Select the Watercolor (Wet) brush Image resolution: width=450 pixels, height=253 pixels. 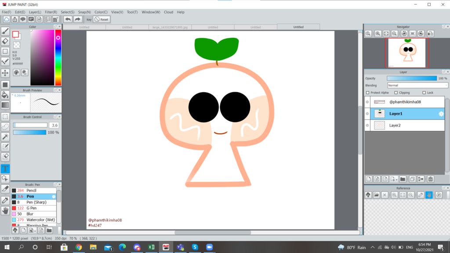tap(34, 220)
